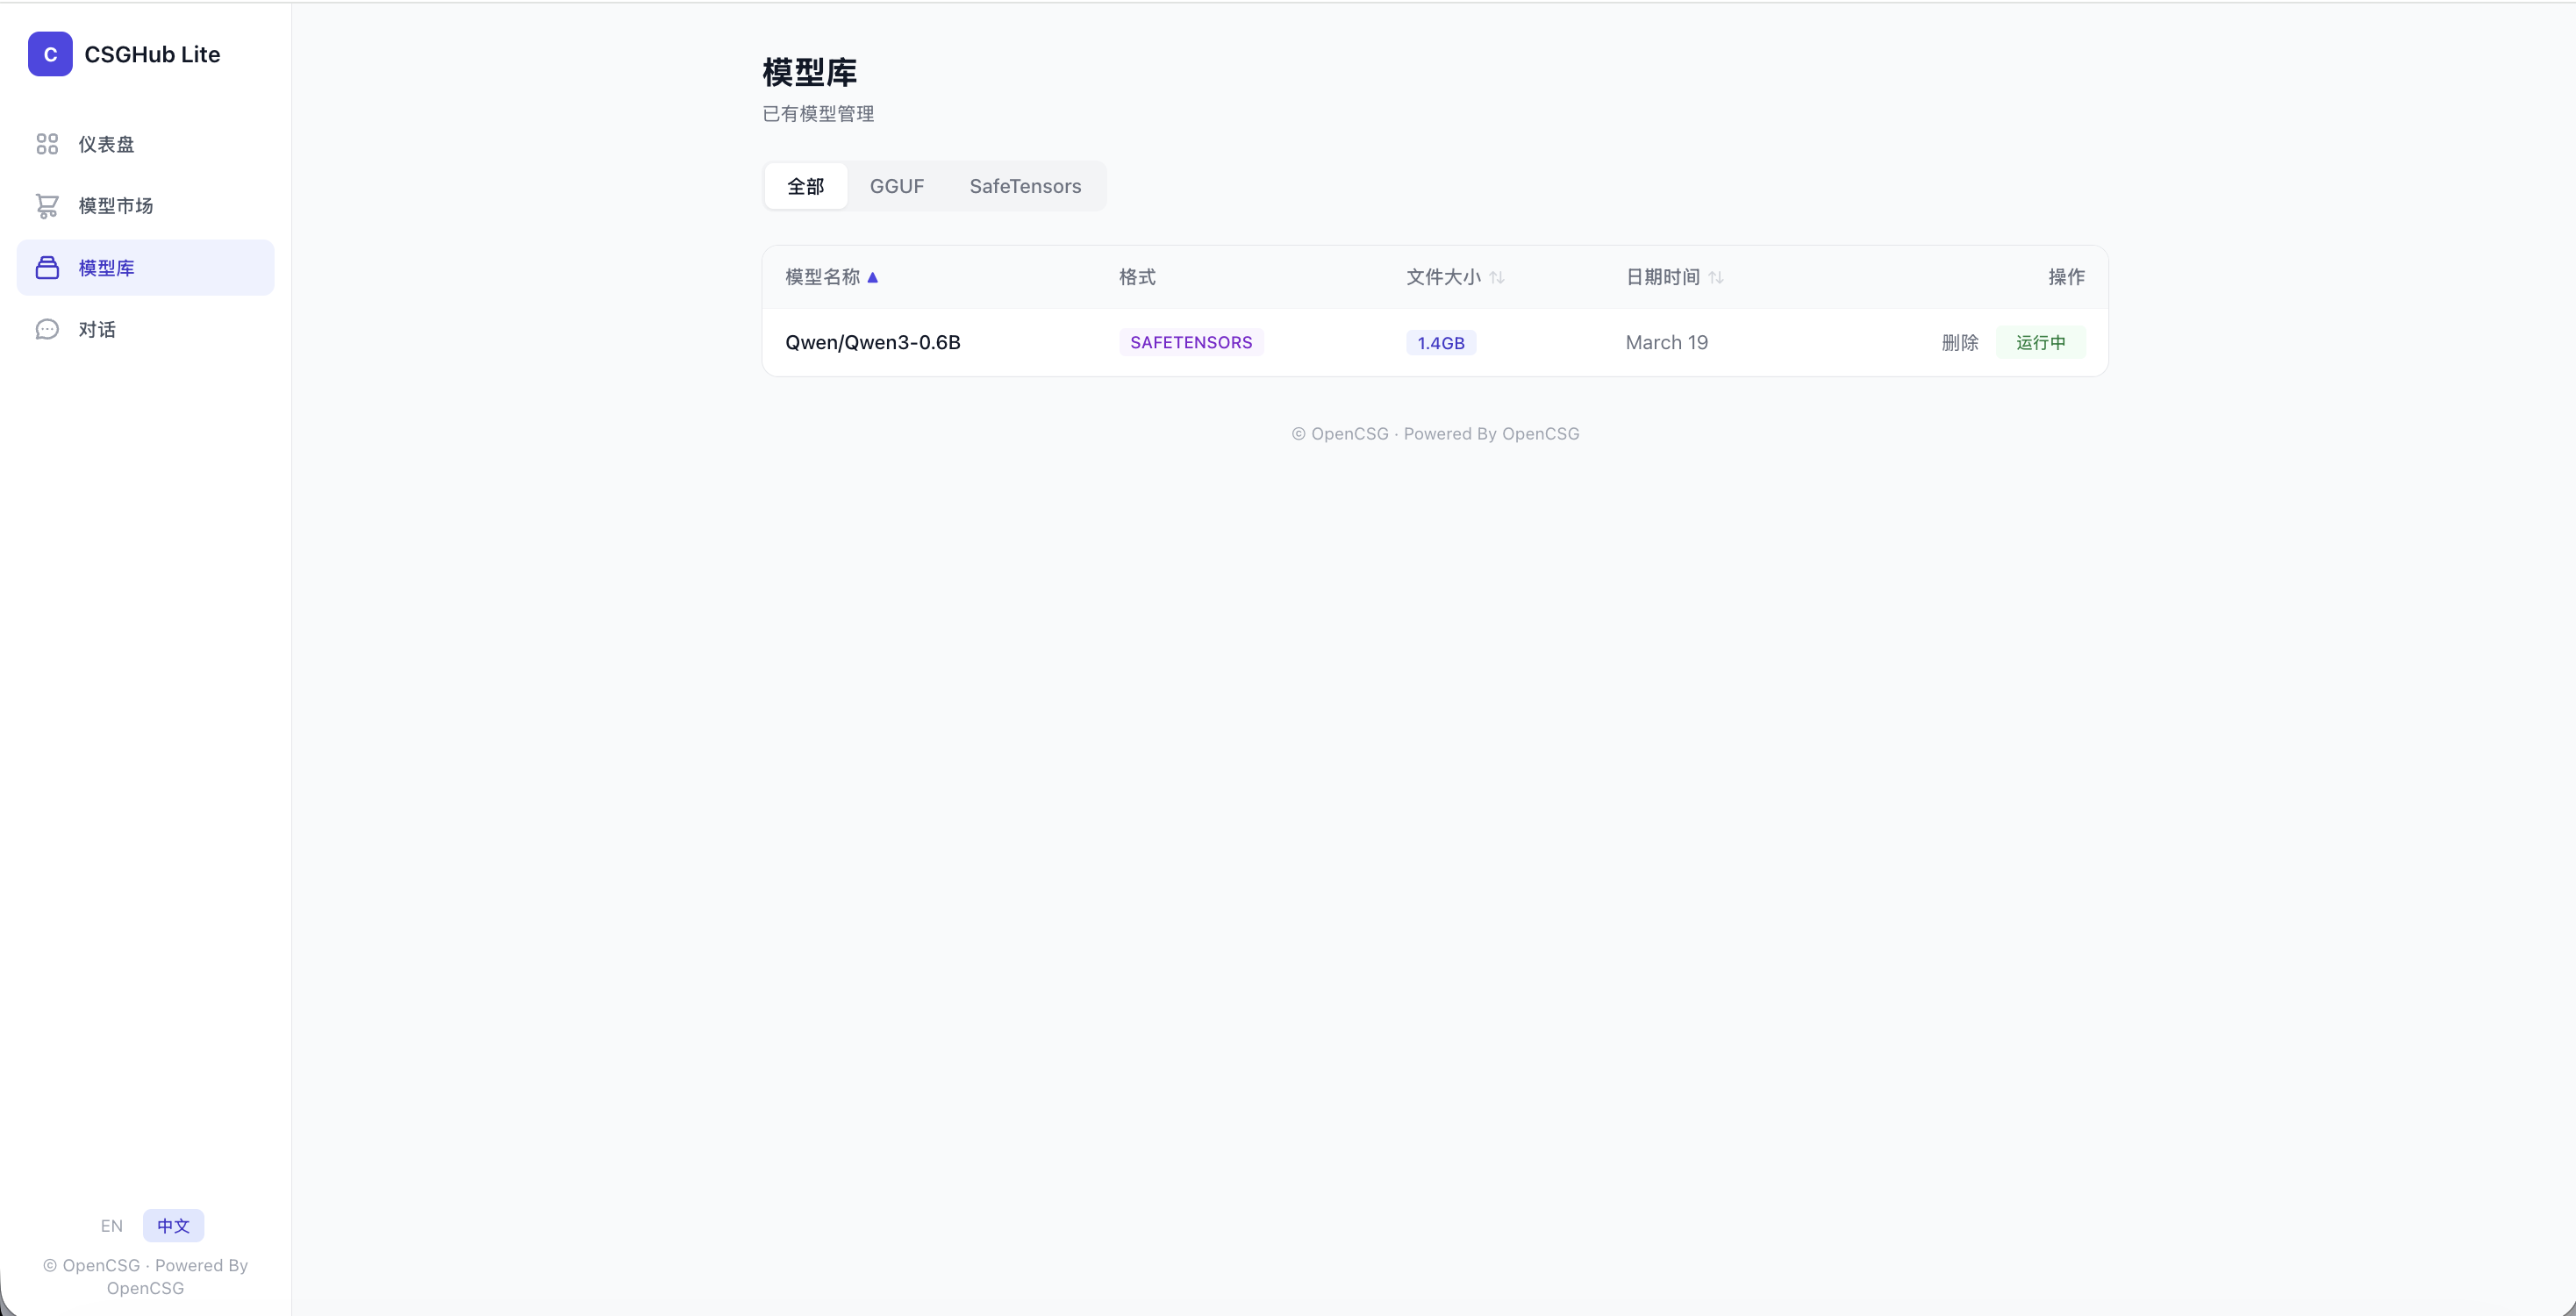This screenshot has width=2576, height=1316.
Task: Delete the Qwen3-0.6B model via 删除
Action: coord(1959,343)
